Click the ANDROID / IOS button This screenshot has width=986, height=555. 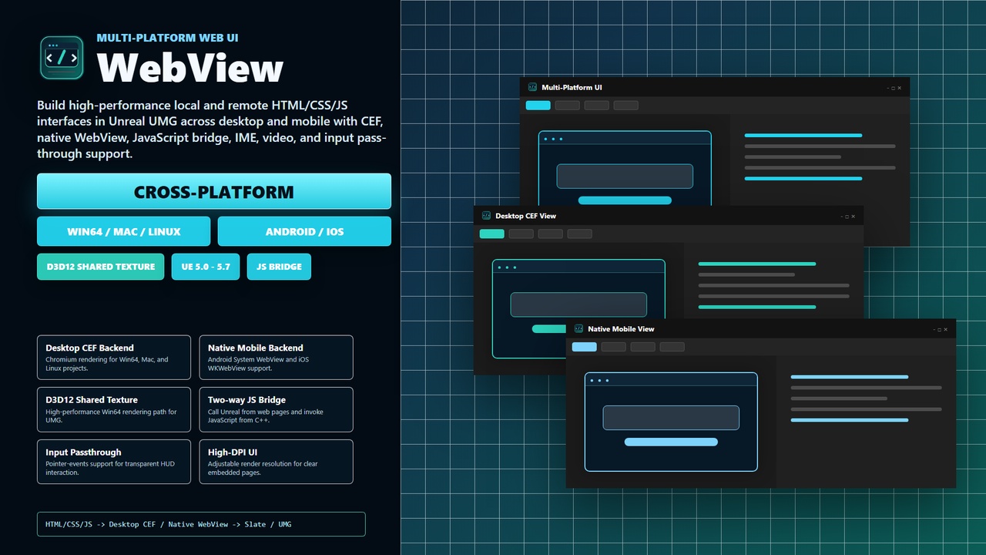[304, 231]
